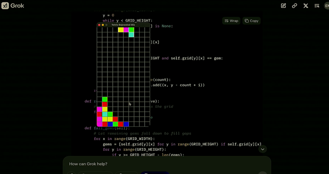This screenshot has height=174, width=329.
Task: Start a new chat with compose icon
Action: click(x=283, y=6)
